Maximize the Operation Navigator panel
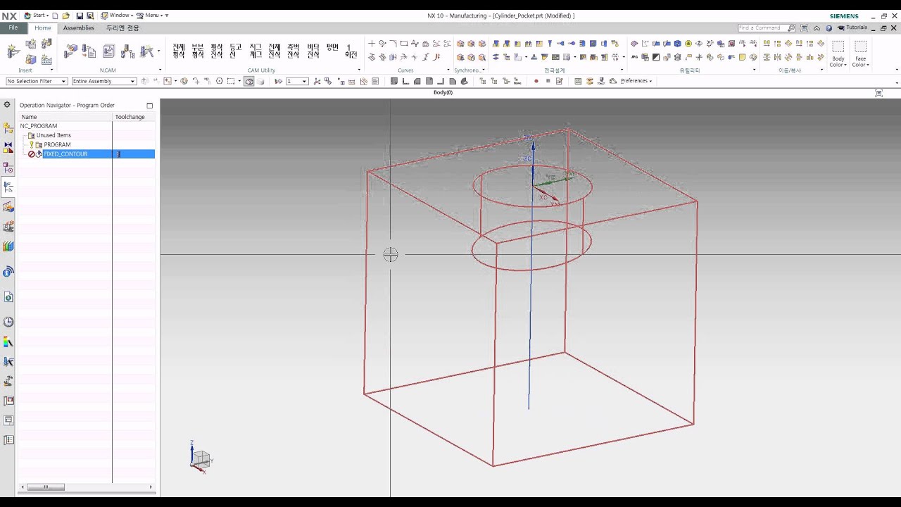 click(x=149, y=106)
